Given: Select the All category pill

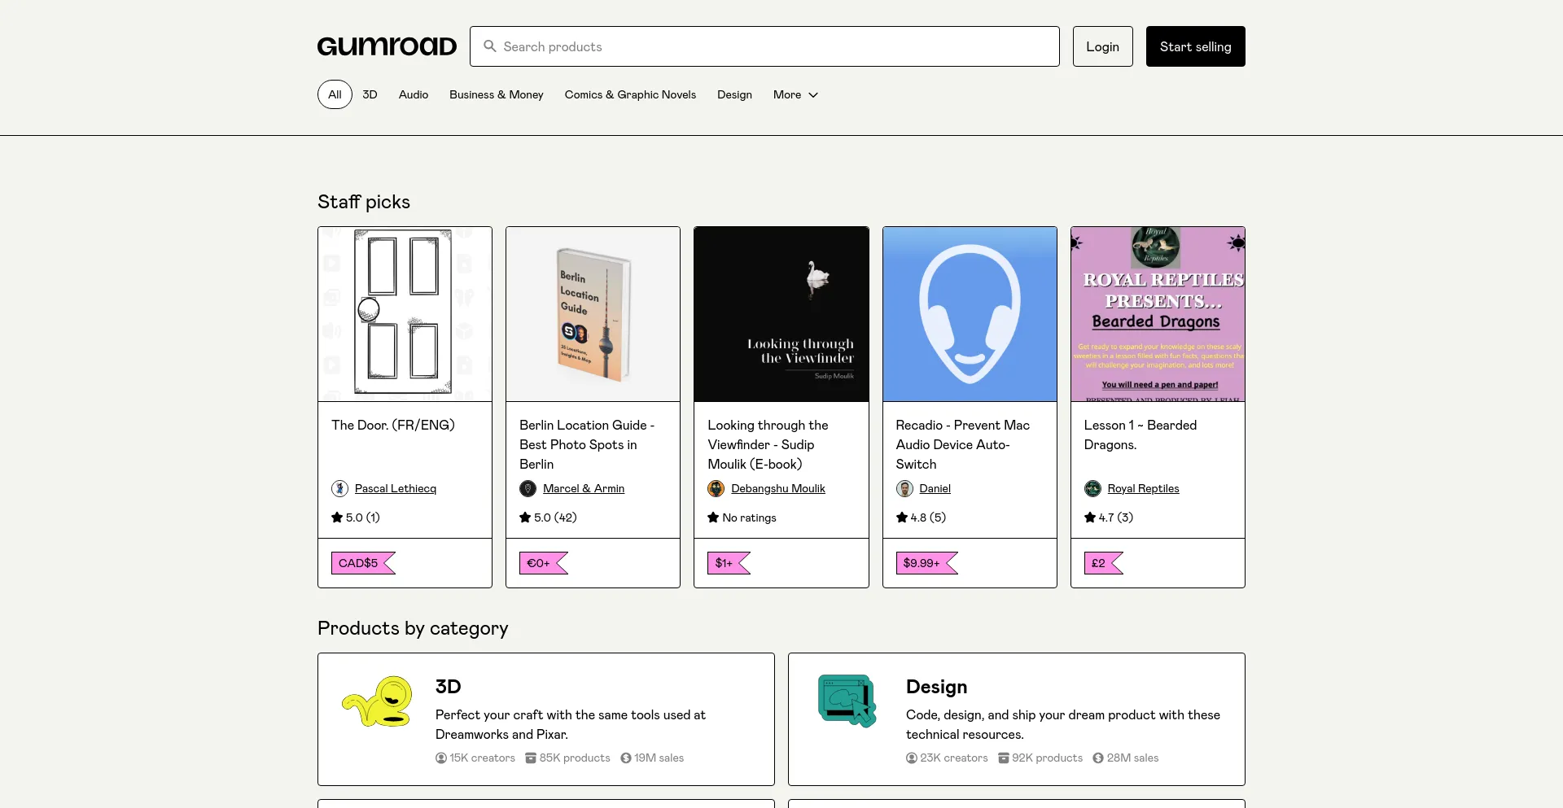Looking at the screenshot, I should 335,94.
